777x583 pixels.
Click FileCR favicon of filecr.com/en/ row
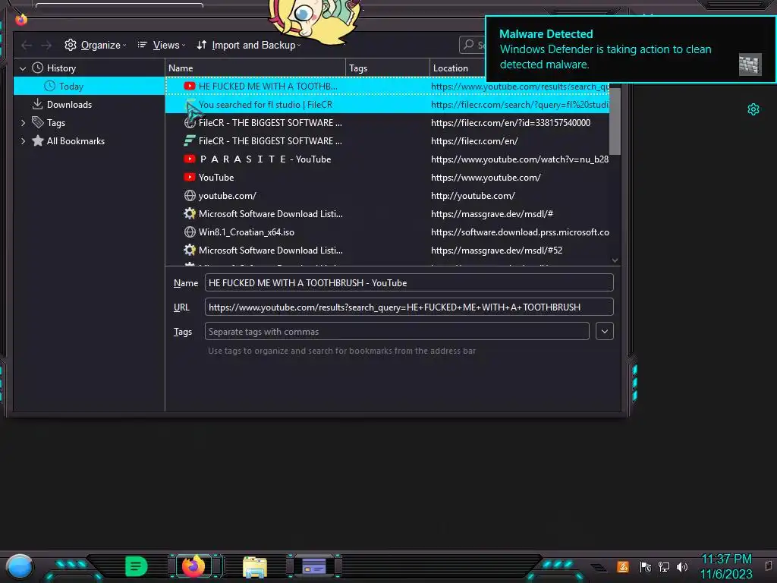click(189, 141)
